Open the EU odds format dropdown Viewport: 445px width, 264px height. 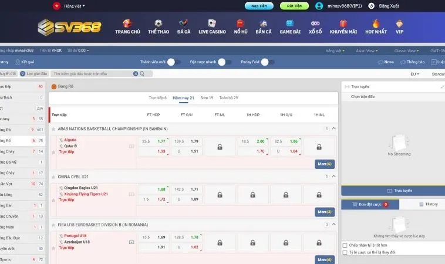coord(414,74)
